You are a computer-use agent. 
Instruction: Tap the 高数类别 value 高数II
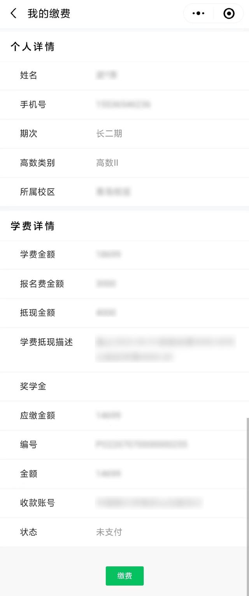coord(107,163)
